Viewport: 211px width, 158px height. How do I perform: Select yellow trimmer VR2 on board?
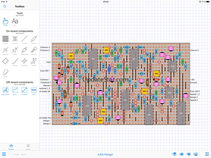click(106, 50)
